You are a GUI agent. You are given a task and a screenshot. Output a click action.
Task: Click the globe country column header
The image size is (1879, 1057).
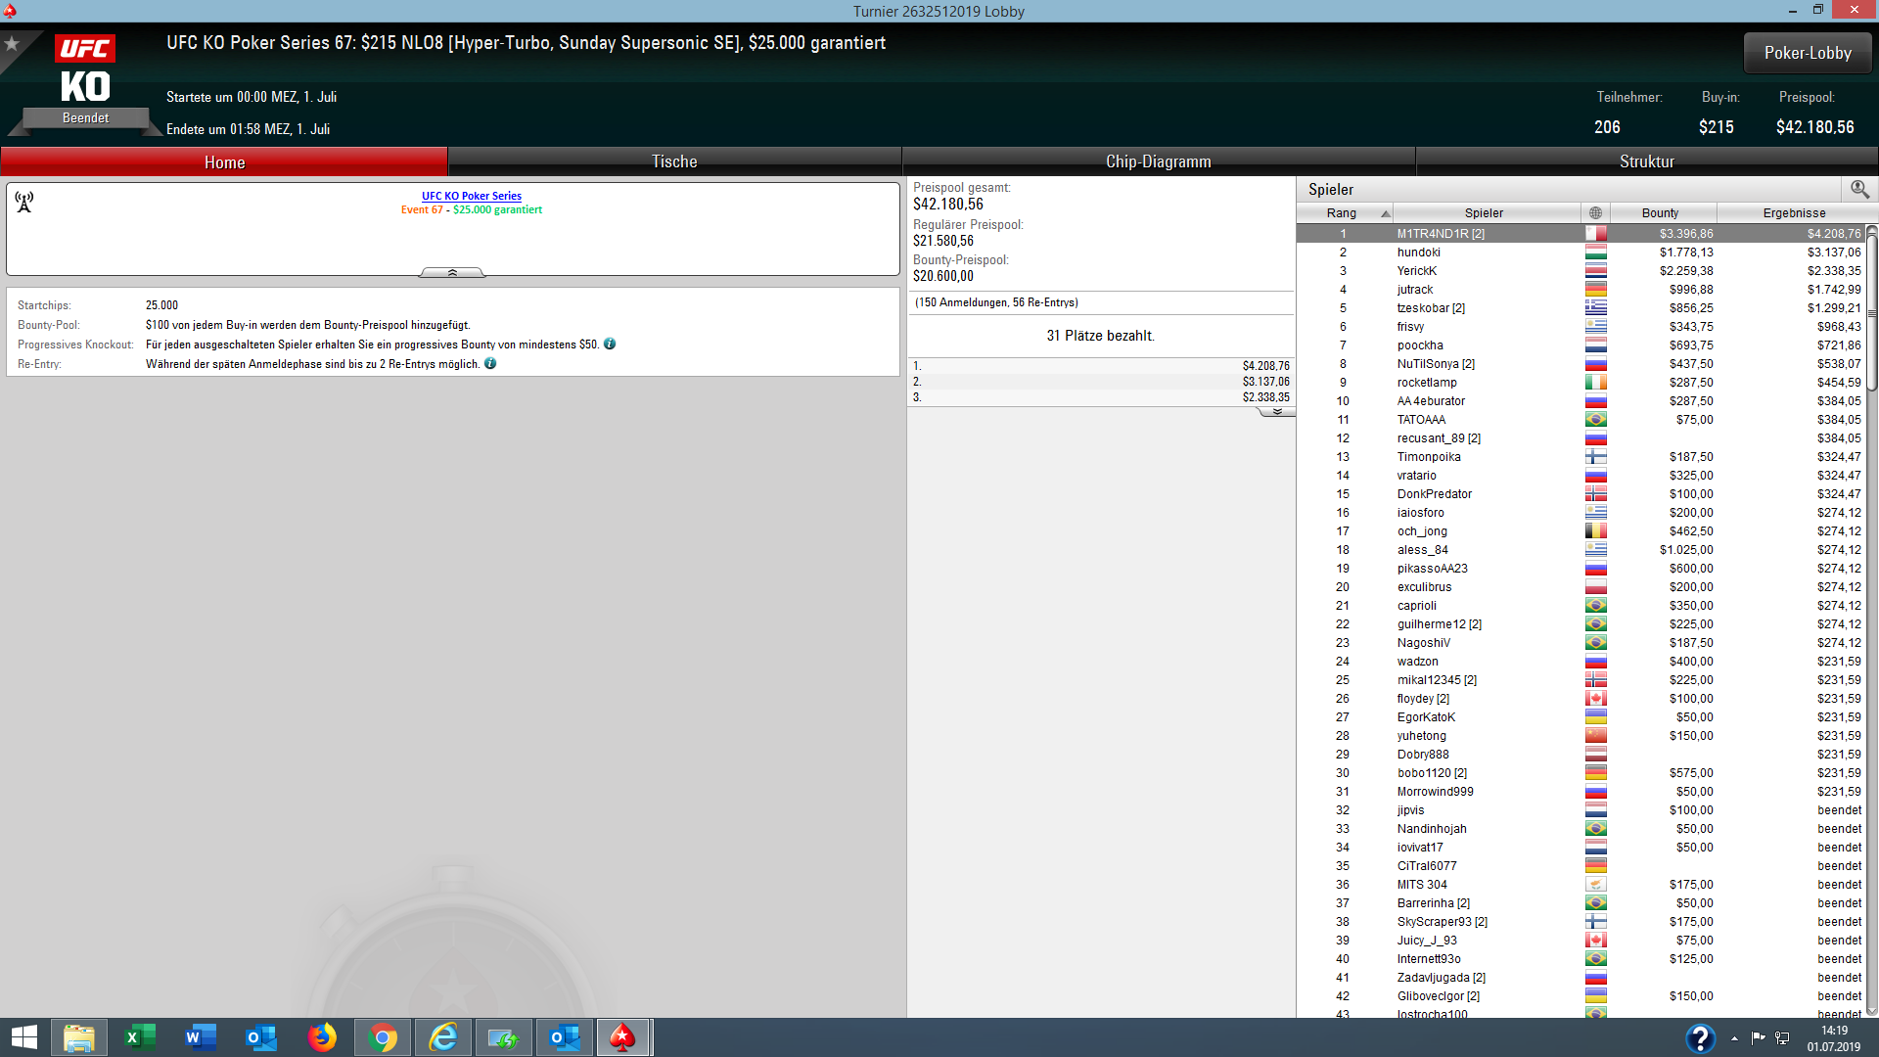(1595, 213)
